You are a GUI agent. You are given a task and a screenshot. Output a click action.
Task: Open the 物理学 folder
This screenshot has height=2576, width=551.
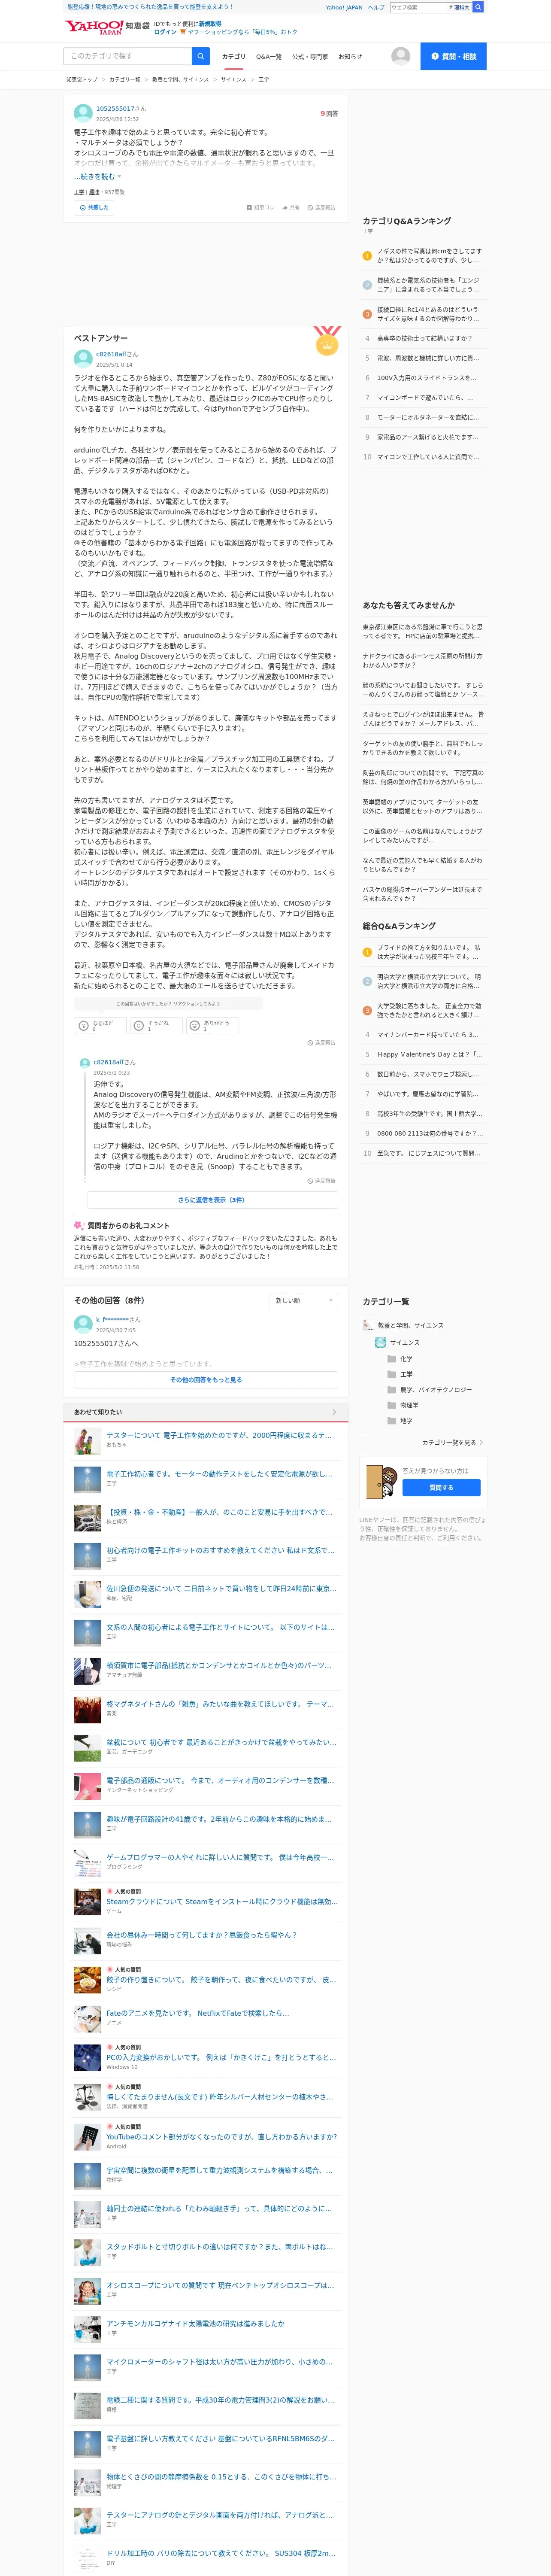pos(392,1405)
